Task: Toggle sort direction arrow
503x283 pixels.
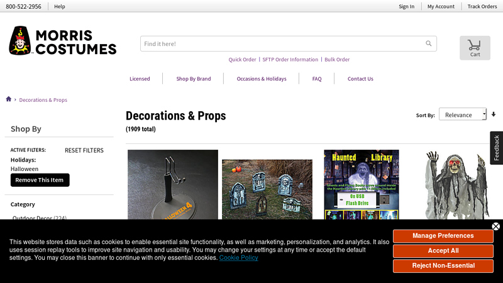Action: (x=494, y=114)
